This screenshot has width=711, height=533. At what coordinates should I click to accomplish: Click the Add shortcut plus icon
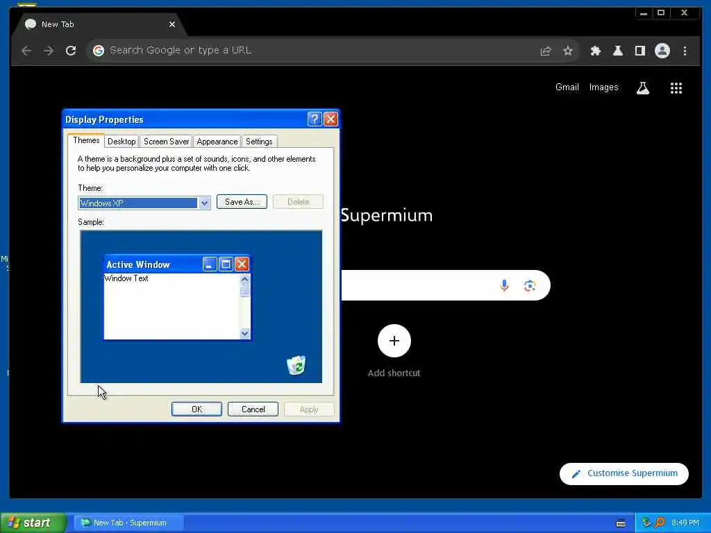pyautogui.click(x=394, y=341)
